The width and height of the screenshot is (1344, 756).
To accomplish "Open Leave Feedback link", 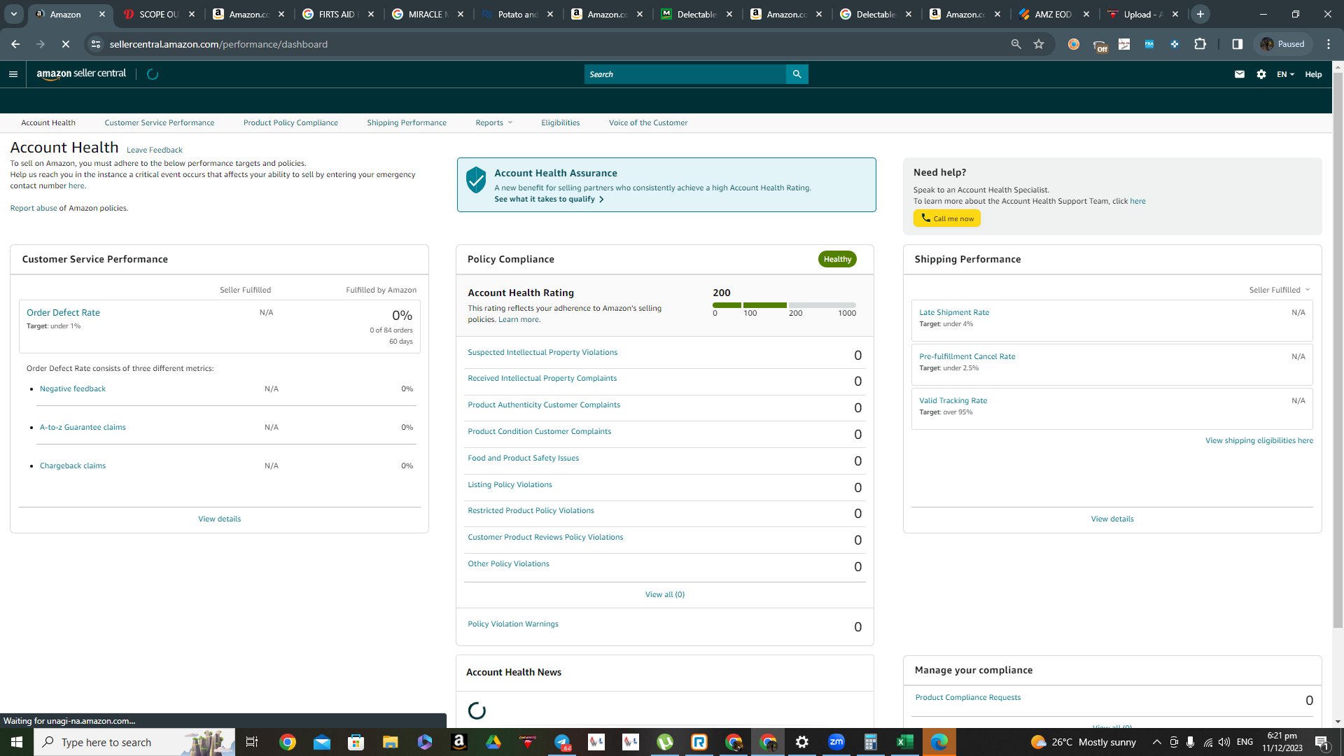I will pyautogui.click(x=155, y=150).
